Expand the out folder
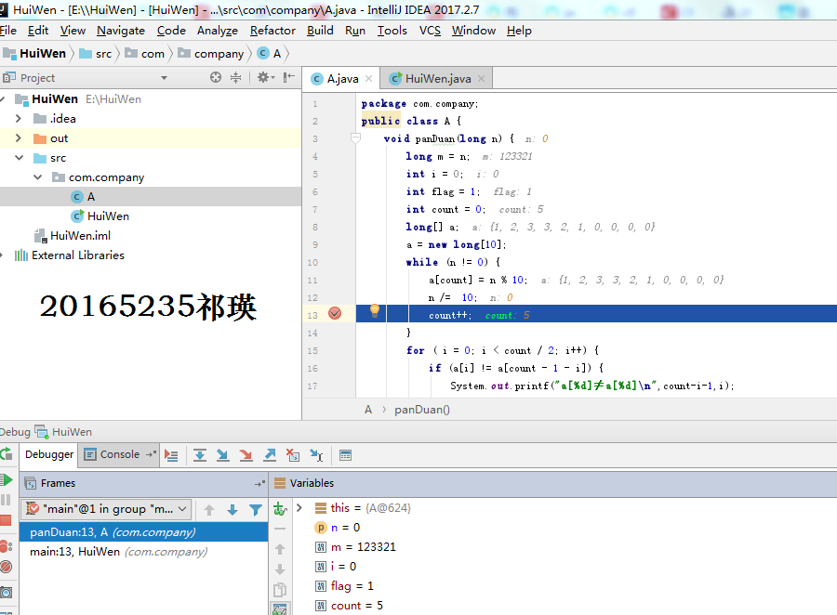Screen dimensions: 837x615 (19, 138)
